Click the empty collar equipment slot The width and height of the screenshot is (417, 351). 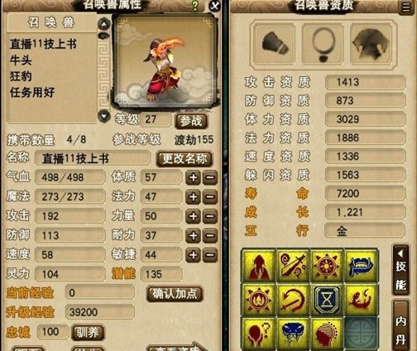[323, 44]
